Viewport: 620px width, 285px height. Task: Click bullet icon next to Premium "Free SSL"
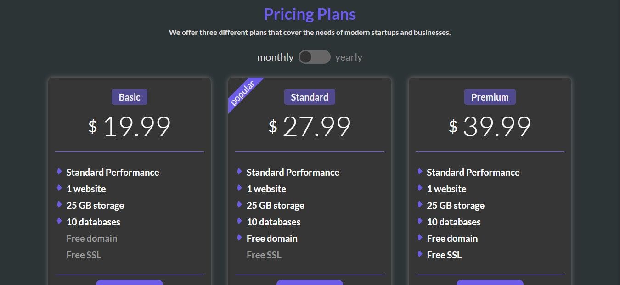pyautogui.click(x=420, y=254)
